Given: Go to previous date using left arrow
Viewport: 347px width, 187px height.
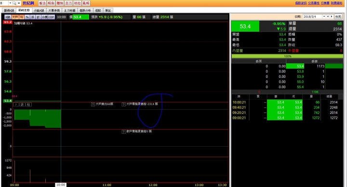Looking at the screenshot, I should coord(328,16).
